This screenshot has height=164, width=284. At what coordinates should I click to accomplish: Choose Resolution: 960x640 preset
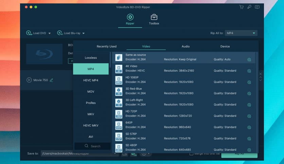click(177, 127)
